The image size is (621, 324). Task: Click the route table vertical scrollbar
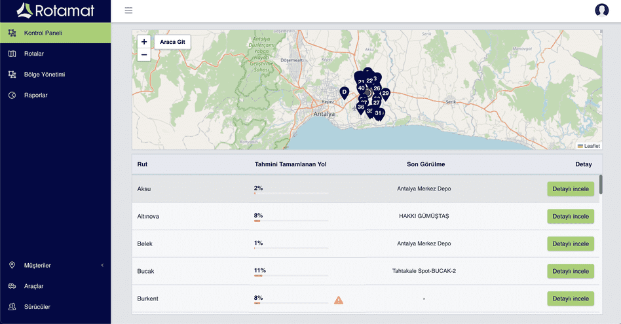pyautogui.click(x=601, y=184)
